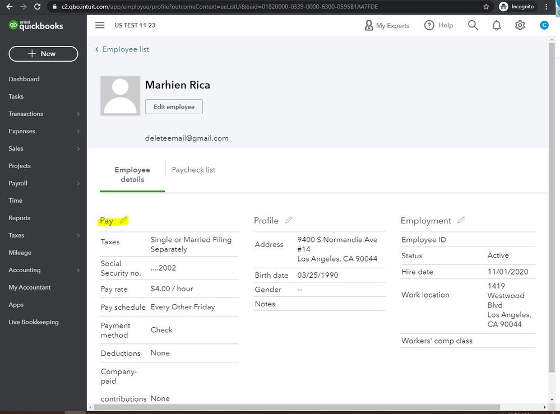Screen dimensions: 560x414
Task: Bookmark this page with star icon
Action: [x=486, y=7]
